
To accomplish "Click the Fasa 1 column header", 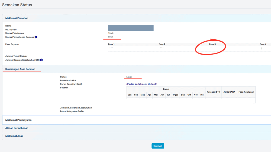I will 111,44.
